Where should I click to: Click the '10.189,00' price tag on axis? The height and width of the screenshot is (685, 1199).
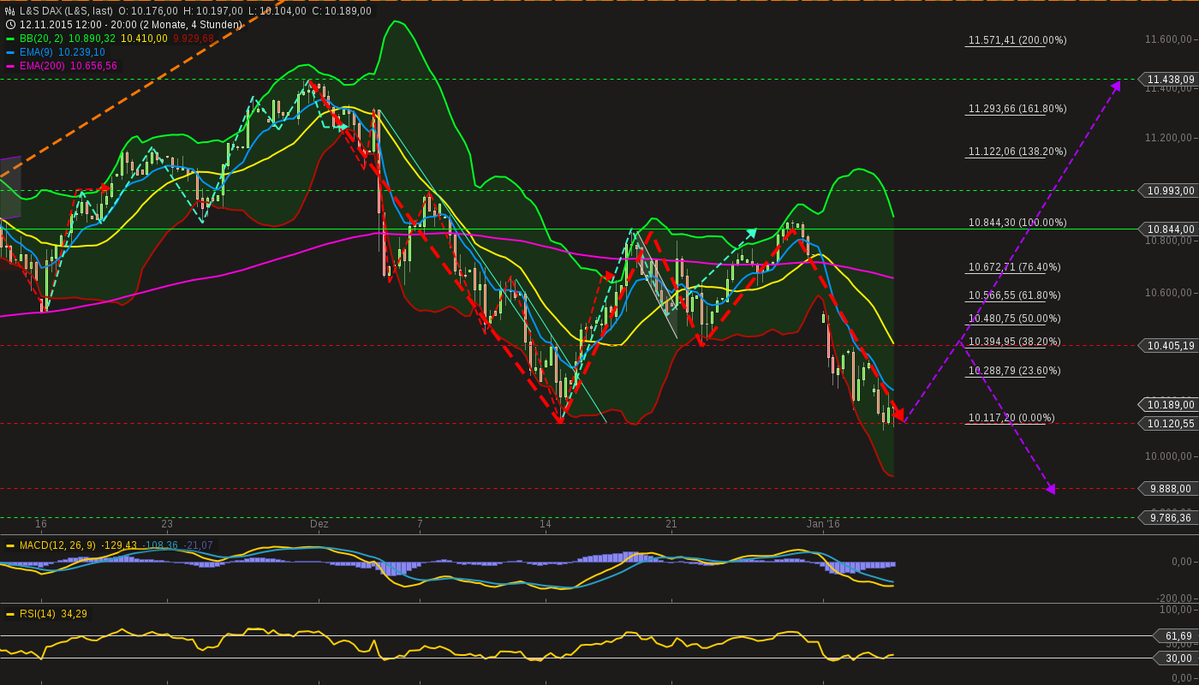pyautogui.click(x=1170, y=404)
